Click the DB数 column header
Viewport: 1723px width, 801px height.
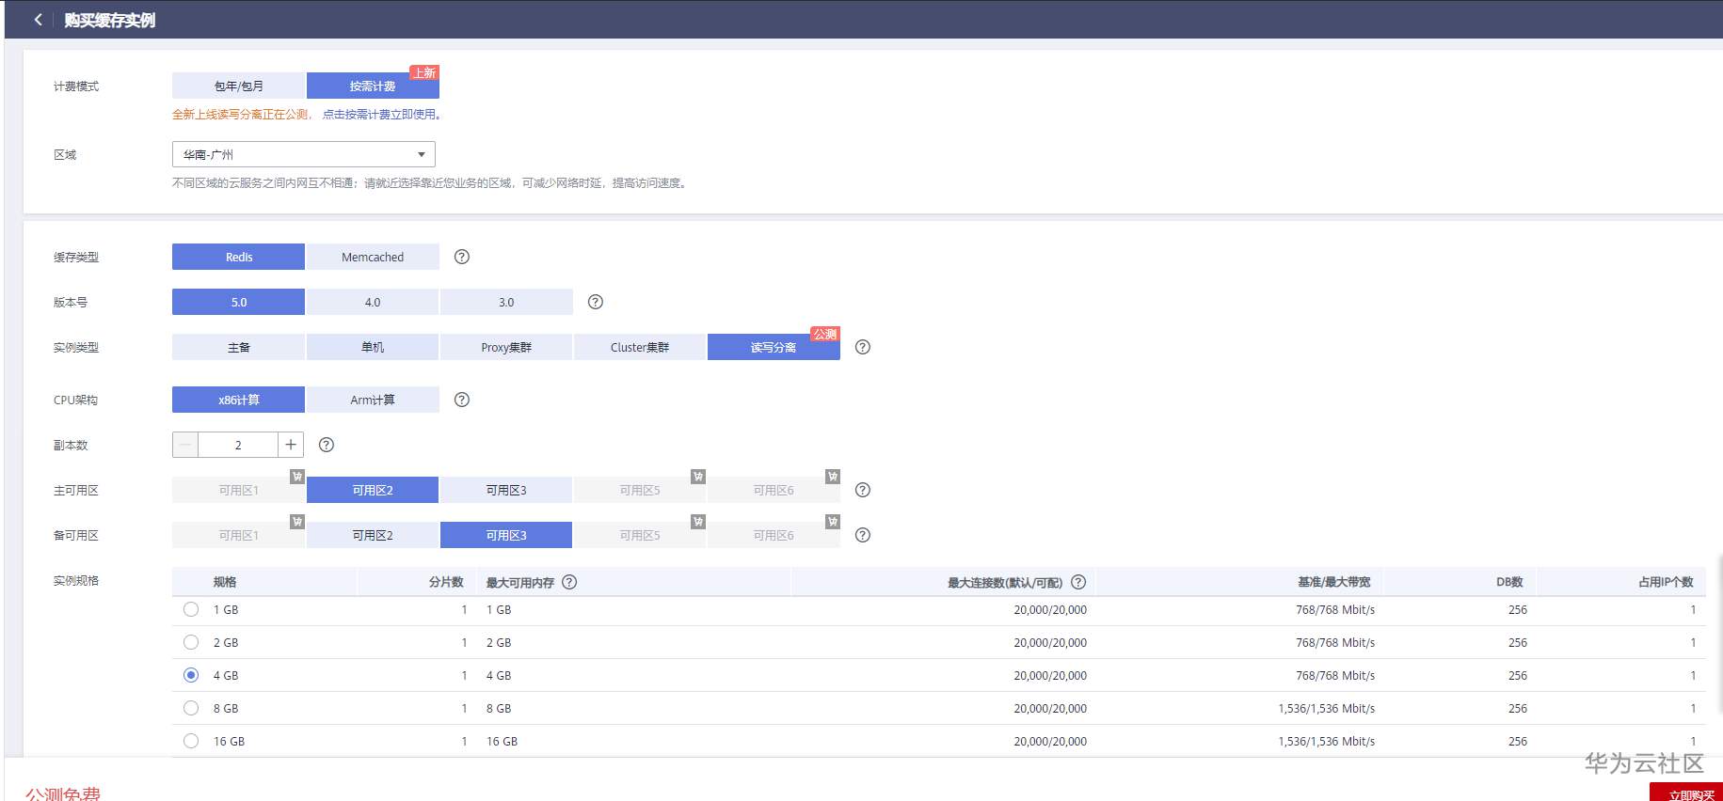pyautogui.click(x=1509, y=582)
